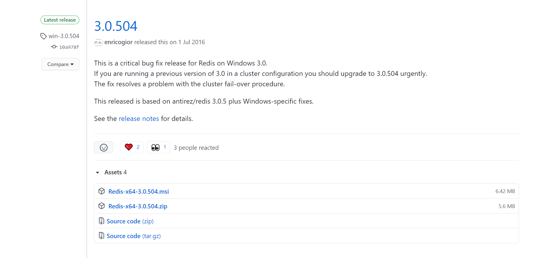Screen dimensions: 552x258
Task: Click the '1 Jul 2016' release date
Action: coord(192,42)
